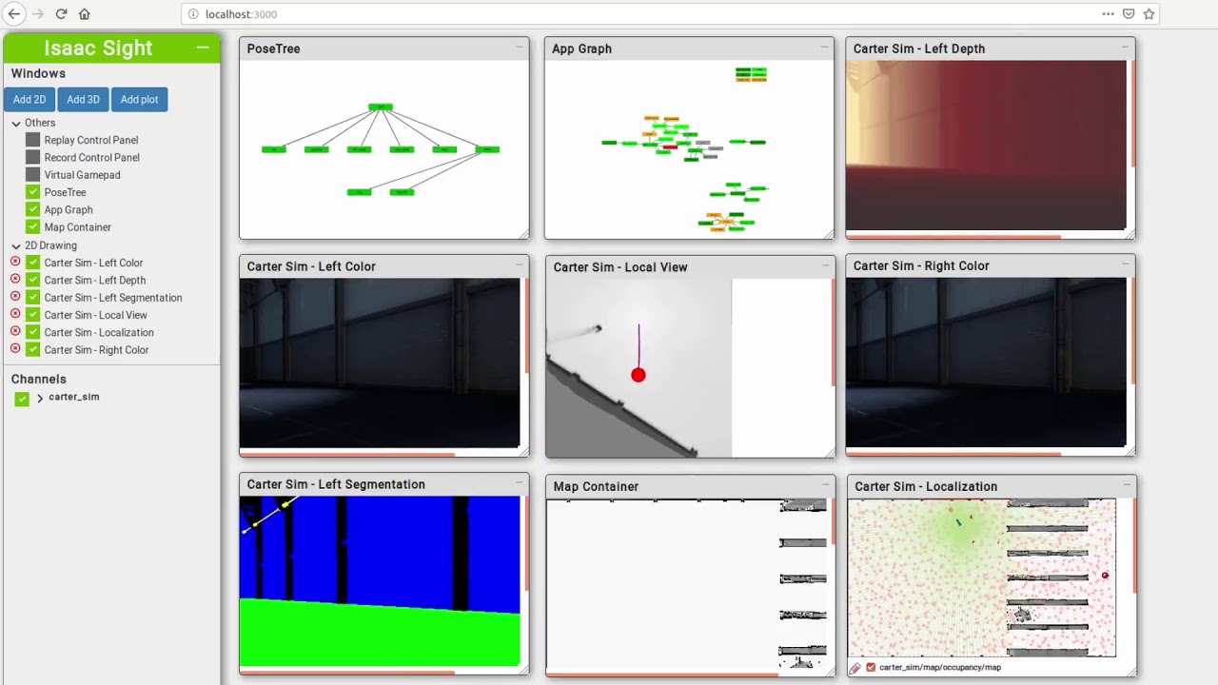Minimize the Carter Sim - Left Depth window
This screenshot has height=685, width=1218.
[1126, 47]
